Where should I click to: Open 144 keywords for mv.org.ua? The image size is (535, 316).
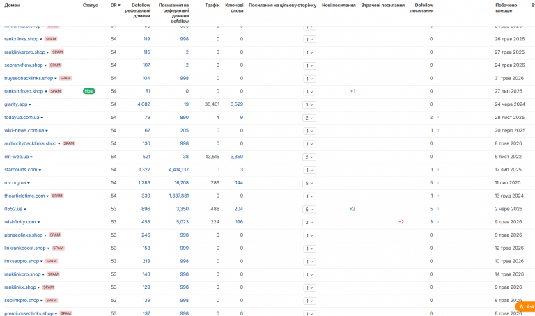click(239, 183)
